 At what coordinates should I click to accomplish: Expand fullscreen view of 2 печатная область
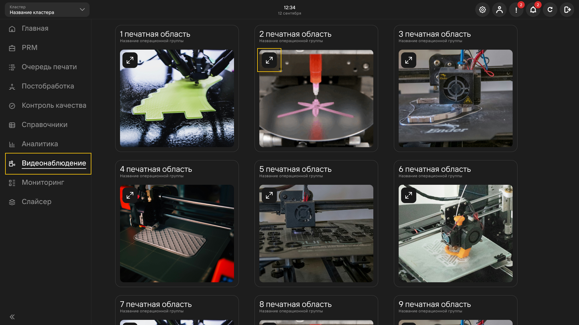(269, 60)
